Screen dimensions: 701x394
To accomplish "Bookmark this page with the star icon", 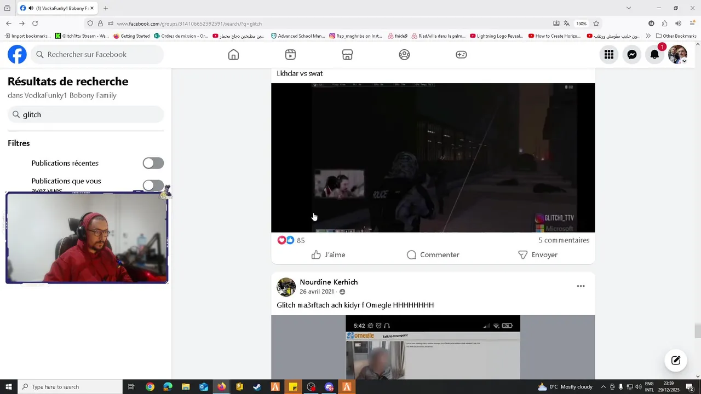I will [596, 24].
